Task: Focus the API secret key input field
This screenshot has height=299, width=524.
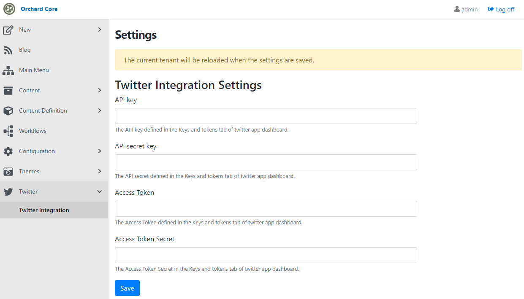Action: (266, 162)
